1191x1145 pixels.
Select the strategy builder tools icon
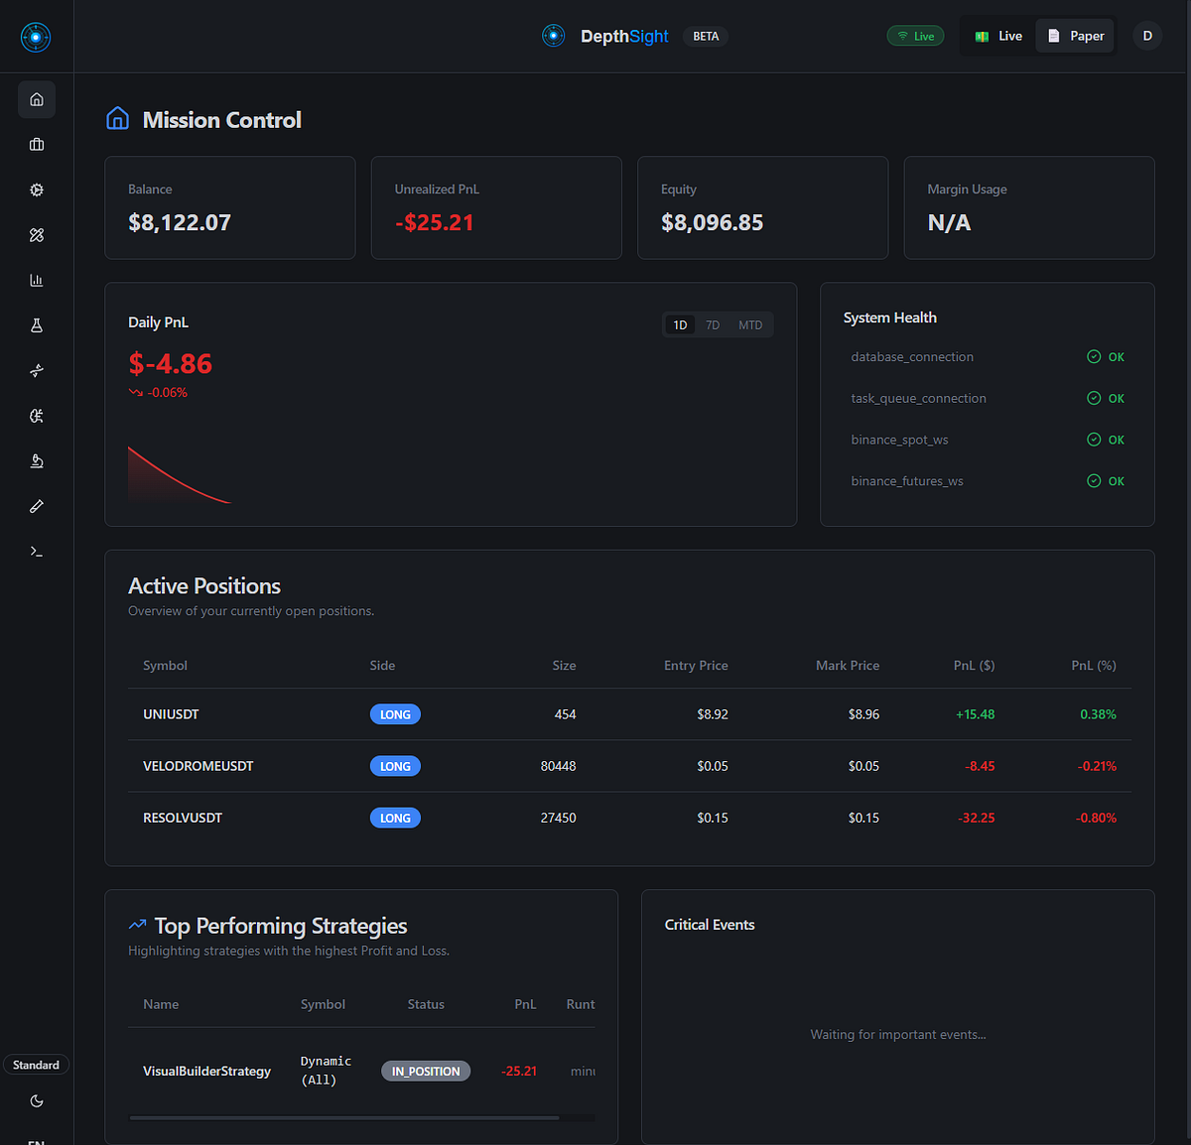(x=36, y=235)
